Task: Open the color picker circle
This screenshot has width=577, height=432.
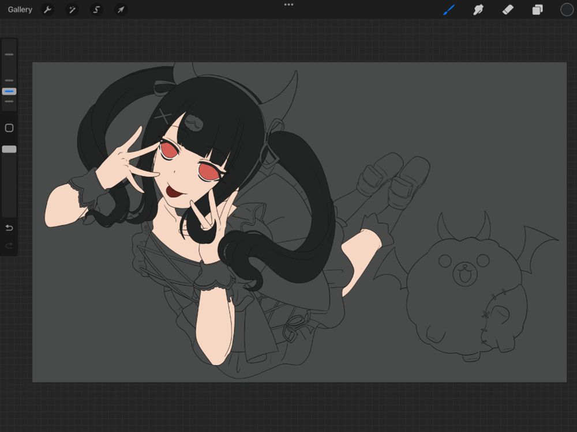Action: pos(567,10)
